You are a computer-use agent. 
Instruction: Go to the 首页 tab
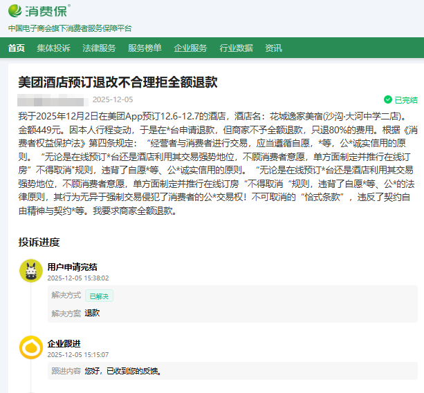(17, 48)
